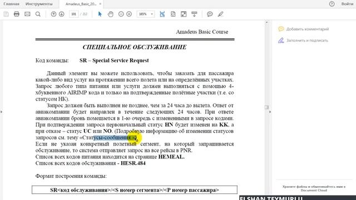Screen dimensions: 356x200
Task: Click the text HESR.484
Action: [x=133, y=163]
